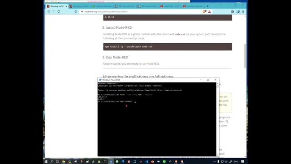Go back using the browser back arrow
This screenshot has height=164, width=291.
pos(49,11)
